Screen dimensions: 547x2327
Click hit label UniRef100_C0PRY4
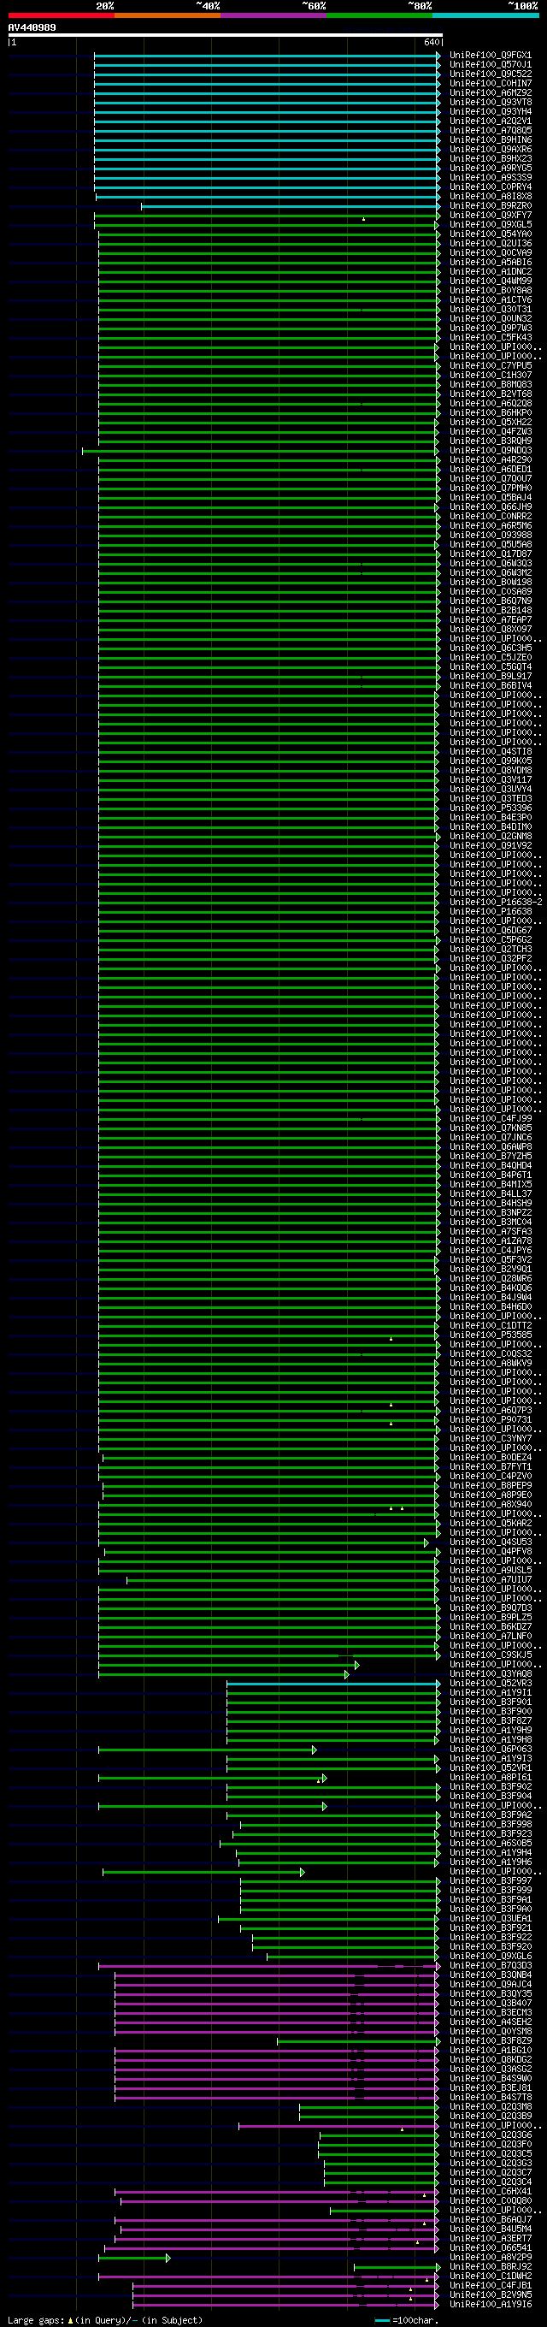(491, 187)
